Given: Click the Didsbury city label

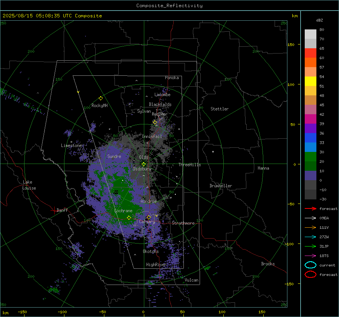Looking at the screenshot, I should pyautogui.click(x=142, y=169).
